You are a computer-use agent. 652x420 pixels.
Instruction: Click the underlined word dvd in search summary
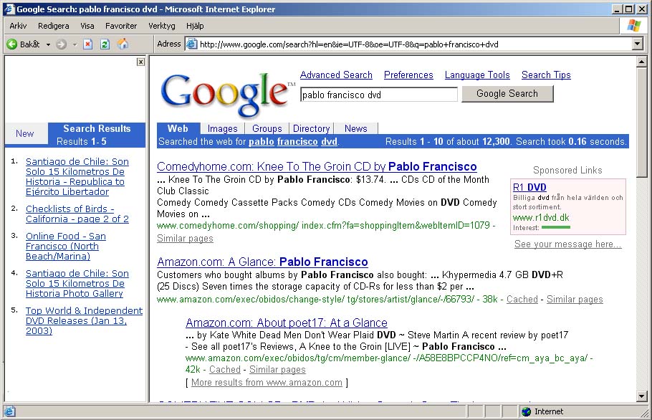pyautogui.click(x=329, y=142)
